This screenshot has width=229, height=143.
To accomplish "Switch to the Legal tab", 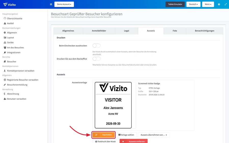I will pyautogui.click(x=127, y=31).
